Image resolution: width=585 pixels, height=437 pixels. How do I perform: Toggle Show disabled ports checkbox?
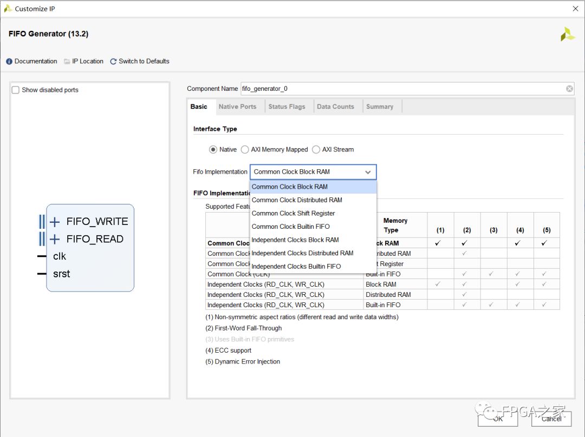click(15, 90)
